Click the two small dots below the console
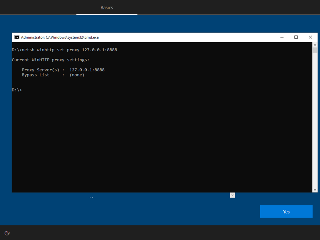This screenshot has width=320, height=240. [x=91, y=198]
